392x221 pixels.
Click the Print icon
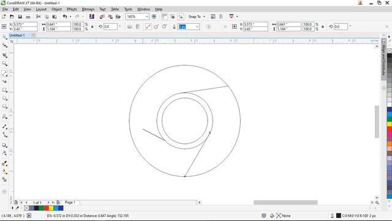(x=28, y=17)
